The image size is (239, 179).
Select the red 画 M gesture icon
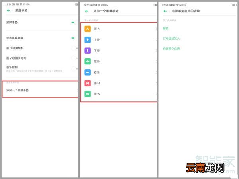(88, 83)
